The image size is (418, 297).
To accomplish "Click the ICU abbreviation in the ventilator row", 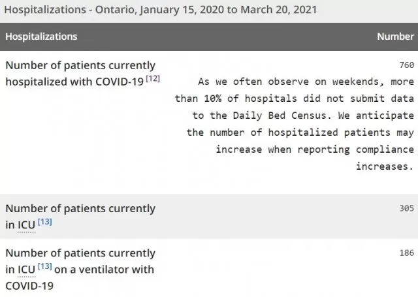I will (26, 270).
